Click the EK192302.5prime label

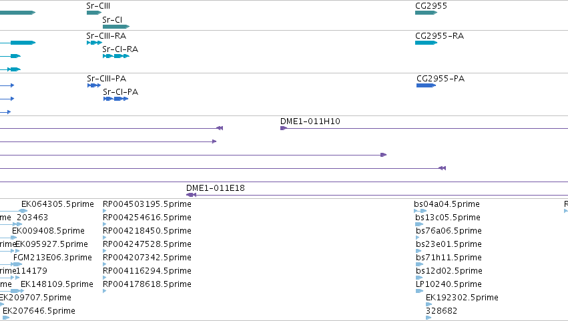coord(463,298)
